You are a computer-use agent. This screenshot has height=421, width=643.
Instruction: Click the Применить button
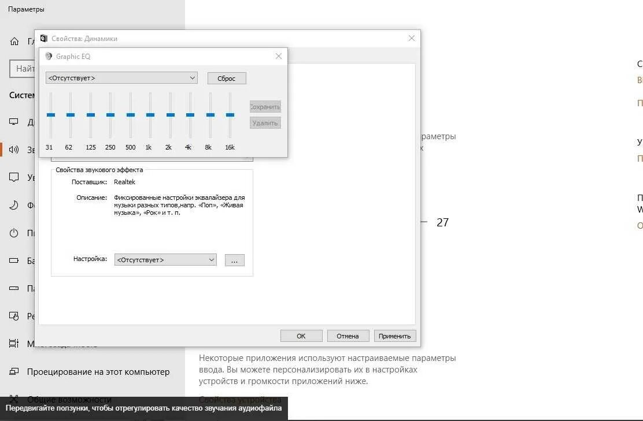(395, 336)
